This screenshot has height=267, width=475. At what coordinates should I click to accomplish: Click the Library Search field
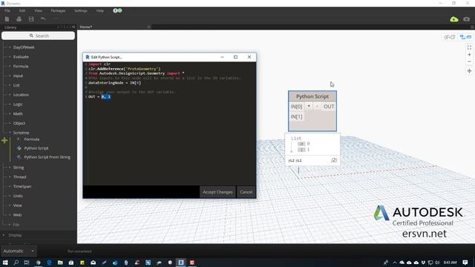pos(38,36)
